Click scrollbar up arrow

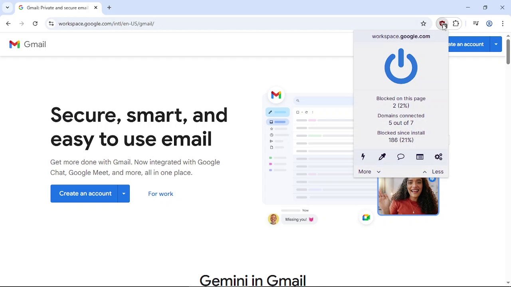point(508,35)
